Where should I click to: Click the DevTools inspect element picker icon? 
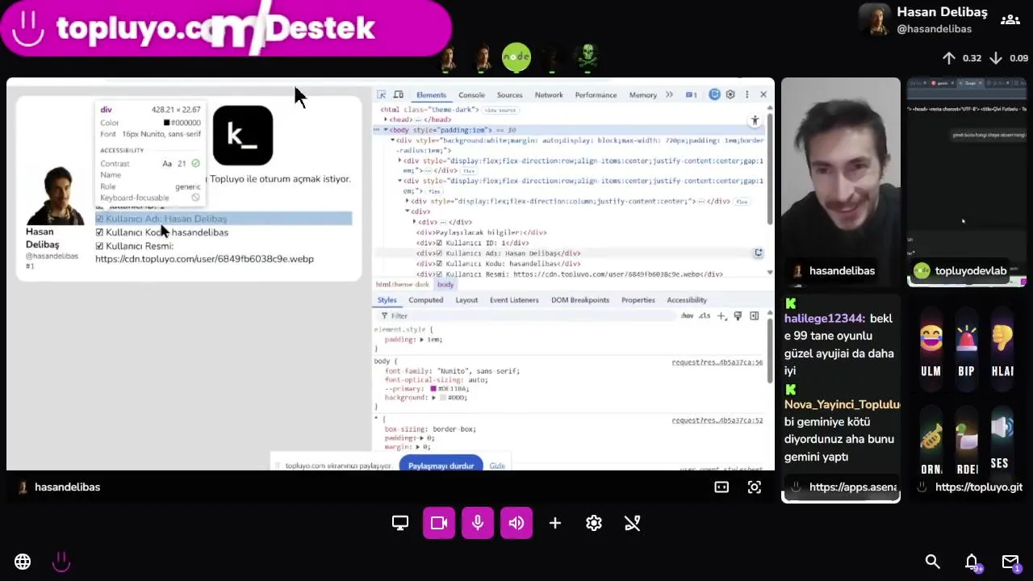click(x=382, y=95)
